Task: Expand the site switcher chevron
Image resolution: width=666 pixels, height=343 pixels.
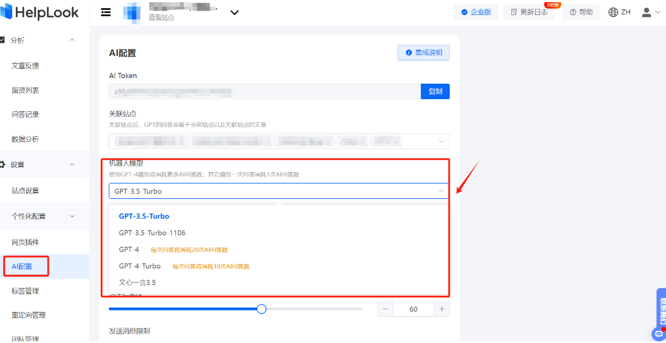Action: click(x=235, y=12)
